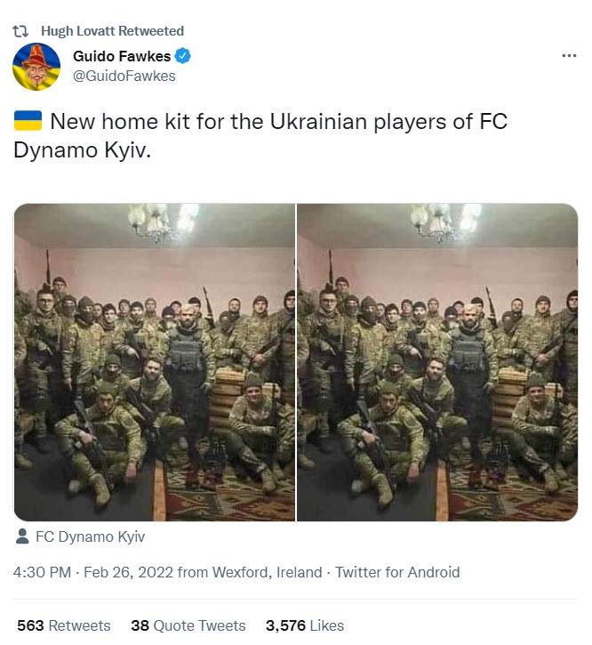This screenshot has height=645, width=592.
Task: Open the @GuidoFawkes handle
Action: [x=124, y=77]
